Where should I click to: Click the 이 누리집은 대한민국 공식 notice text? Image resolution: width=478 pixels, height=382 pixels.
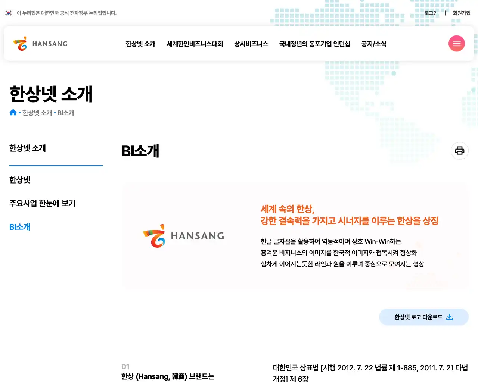(x=66, y=13)
